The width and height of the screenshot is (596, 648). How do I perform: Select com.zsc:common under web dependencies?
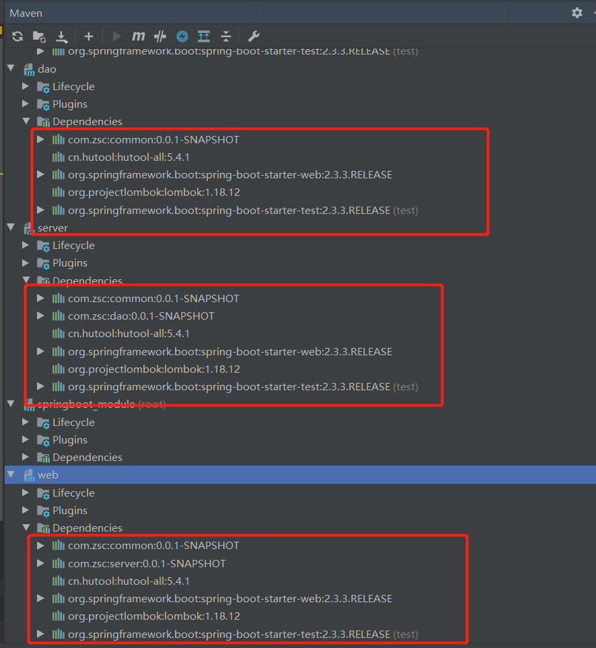pyautogui.click(x=153, y=546)
